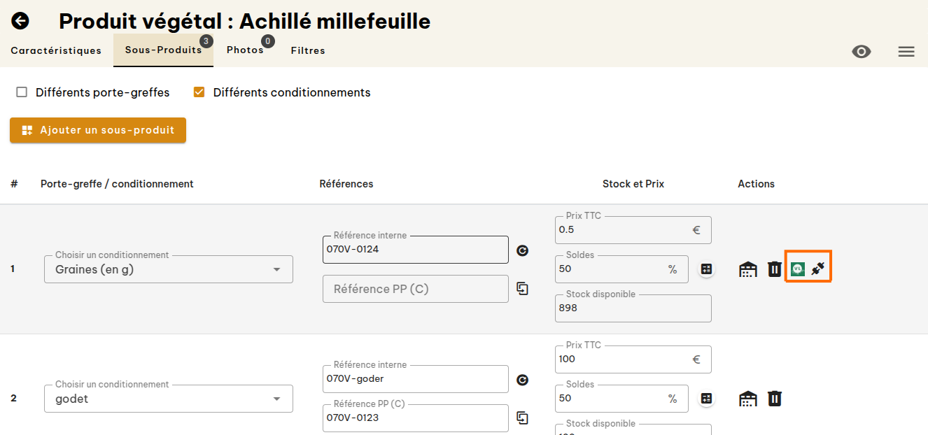928x435 pixels.
Task: Click the trash icon for godet row
Action: click(x=775, y=399)
